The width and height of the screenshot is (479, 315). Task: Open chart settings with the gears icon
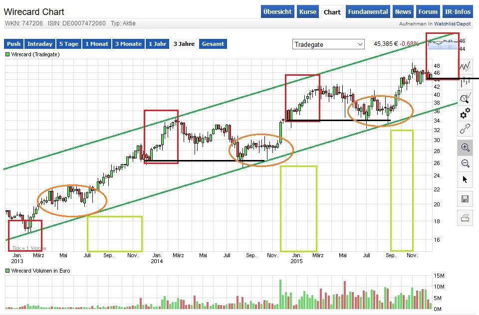point(465,113)
